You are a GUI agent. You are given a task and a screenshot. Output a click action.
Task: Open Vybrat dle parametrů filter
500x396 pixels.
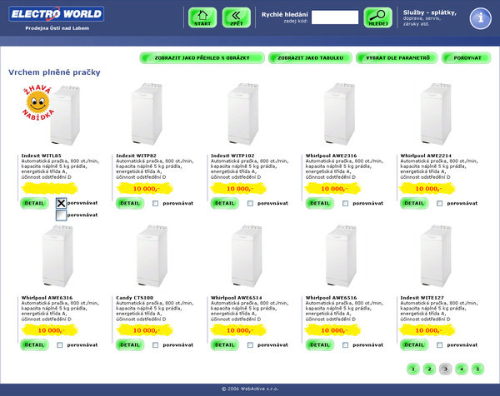[397, 58]
